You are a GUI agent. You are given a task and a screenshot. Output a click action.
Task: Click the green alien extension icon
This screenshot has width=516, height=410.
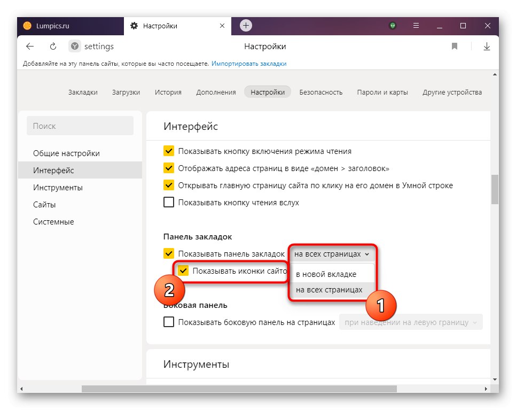click(x=393, y=25)
